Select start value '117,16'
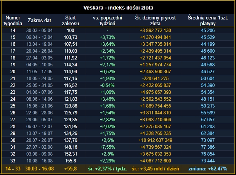Viewport: 236px width, 175px height. pos(71,79)
